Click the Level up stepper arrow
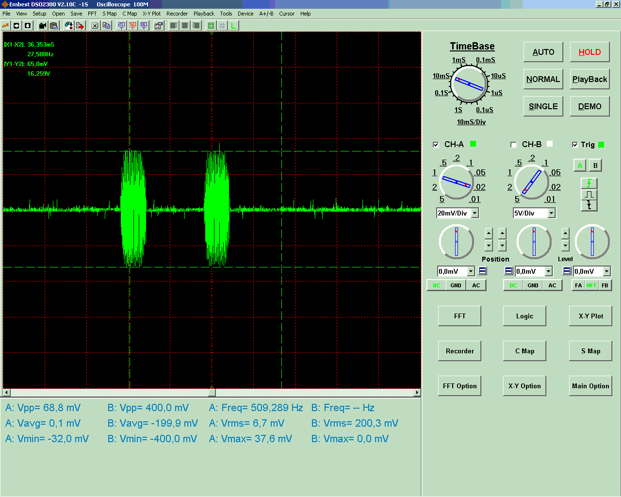 [x=565, y=234]
